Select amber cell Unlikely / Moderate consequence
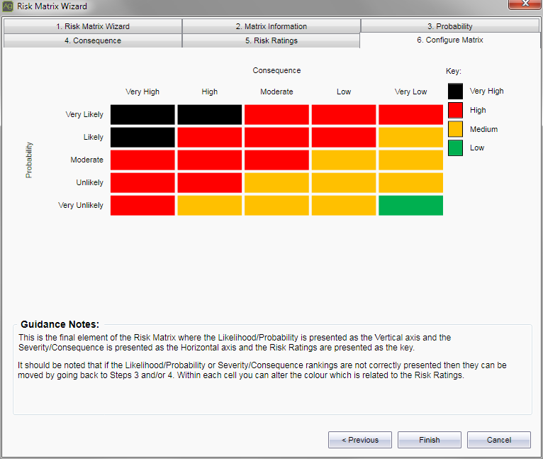Screen dimensions: 543x459 276,183
